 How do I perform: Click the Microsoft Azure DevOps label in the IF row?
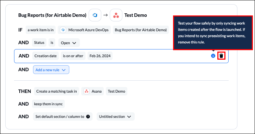click(88, 30)
